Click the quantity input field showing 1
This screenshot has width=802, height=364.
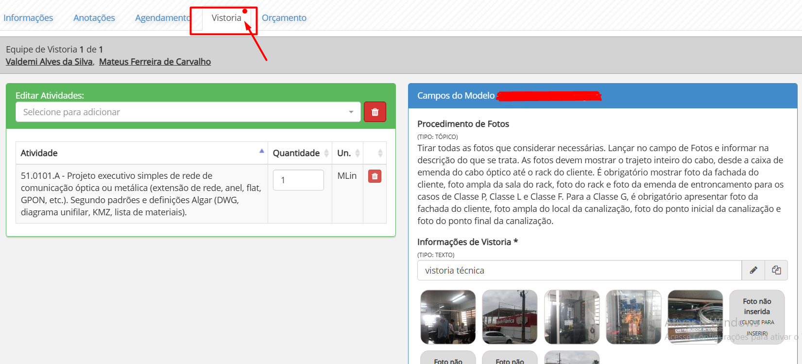click(x=298, y=180)
